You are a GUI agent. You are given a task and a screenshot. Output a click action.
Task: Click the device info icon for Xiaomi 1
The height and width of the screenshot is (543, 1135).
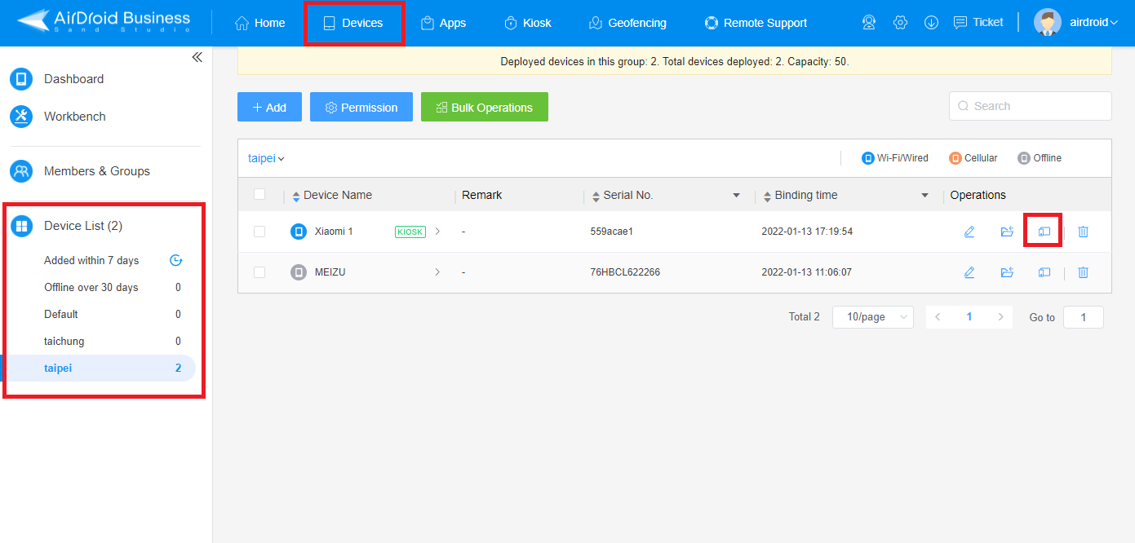click(1044, 232)
